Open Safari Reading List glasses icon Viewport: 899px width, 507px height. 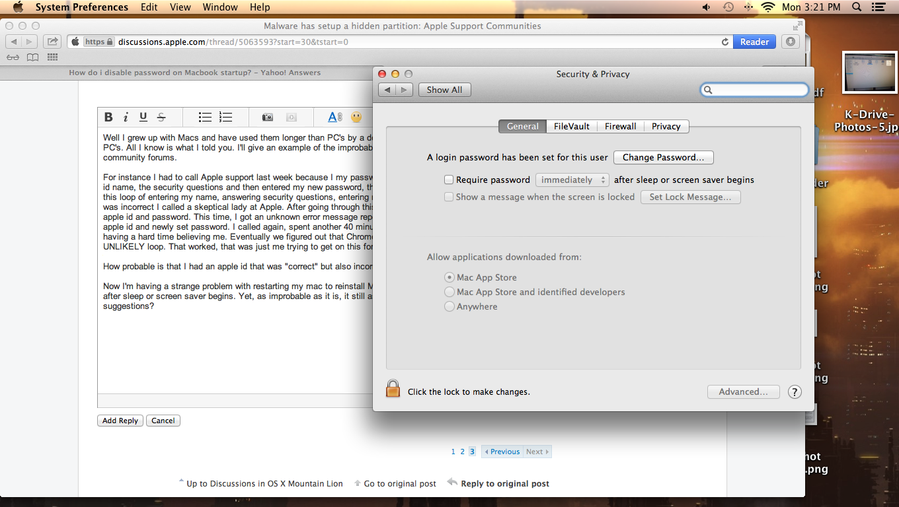coord(13,57)
